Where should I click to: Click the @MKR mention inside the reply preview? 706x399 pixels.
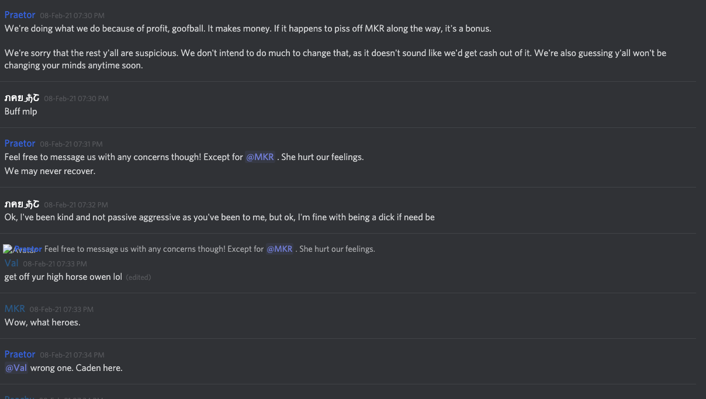coord(279,249)
